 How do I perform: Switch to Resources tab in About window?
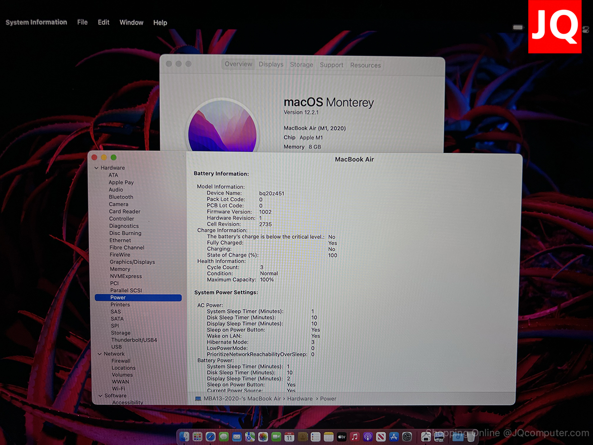click(366, 65)
